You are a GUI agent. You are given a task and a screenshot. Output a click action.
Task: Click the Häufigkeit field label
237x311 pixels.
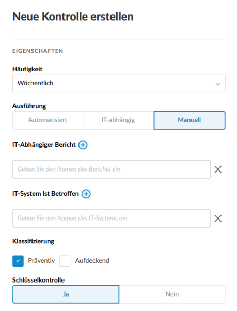[x=27, y=69]
